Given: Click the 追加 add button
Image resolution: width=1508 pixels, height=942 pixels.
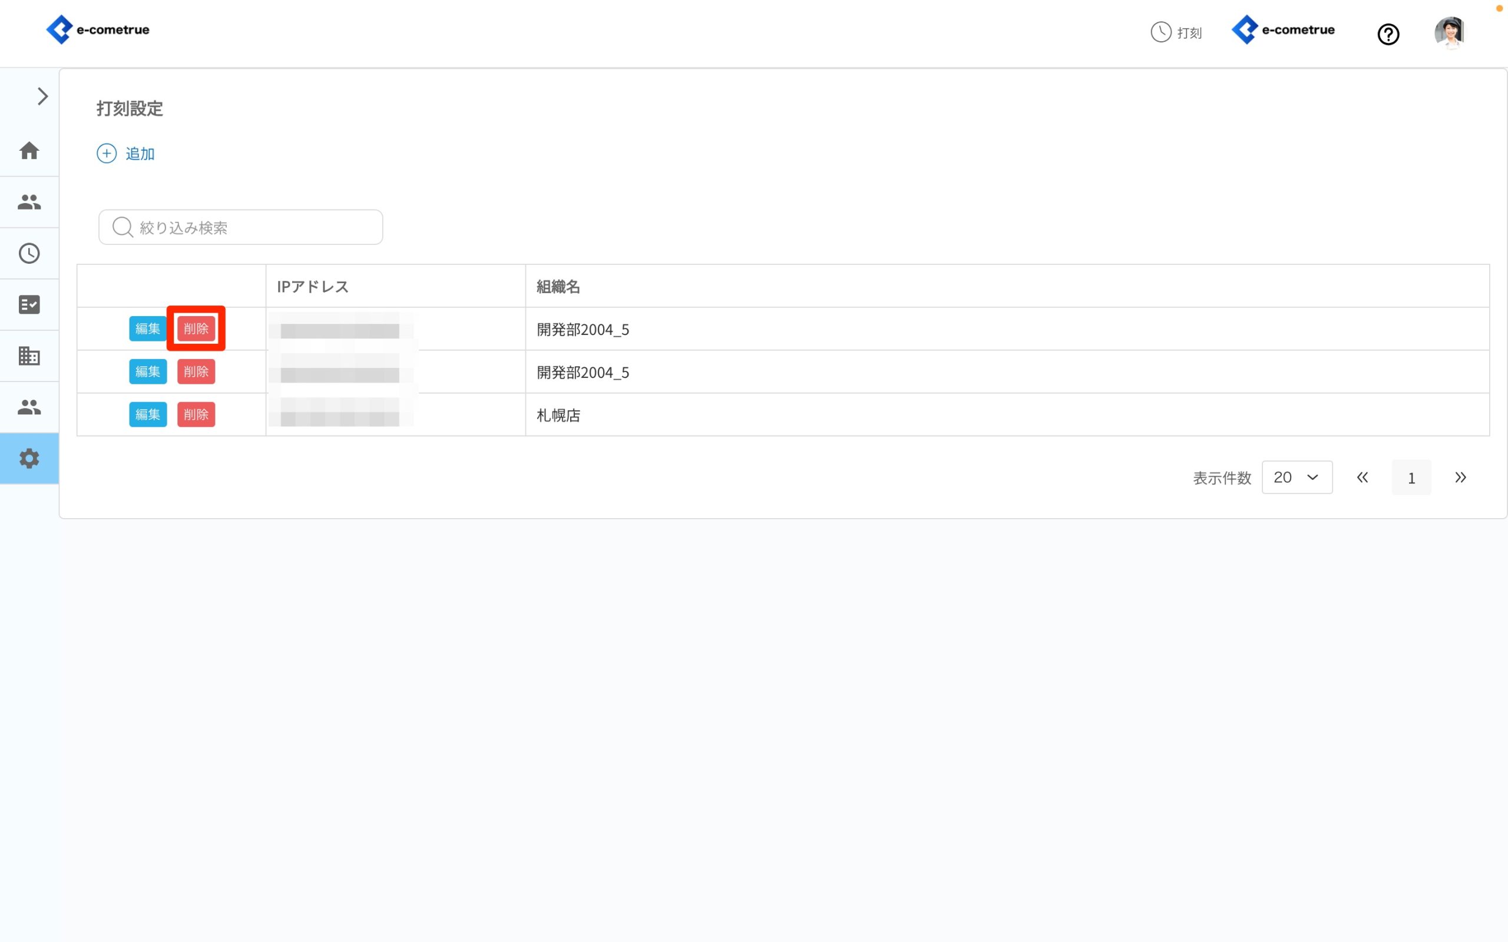Looking at the screenshot, I should [x=126, y=153].
